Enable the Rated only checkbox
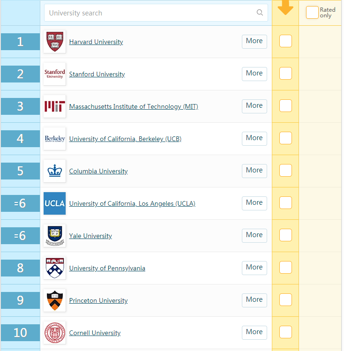The image size is (344, 351). pyautogui.click(x=312, y=12)
